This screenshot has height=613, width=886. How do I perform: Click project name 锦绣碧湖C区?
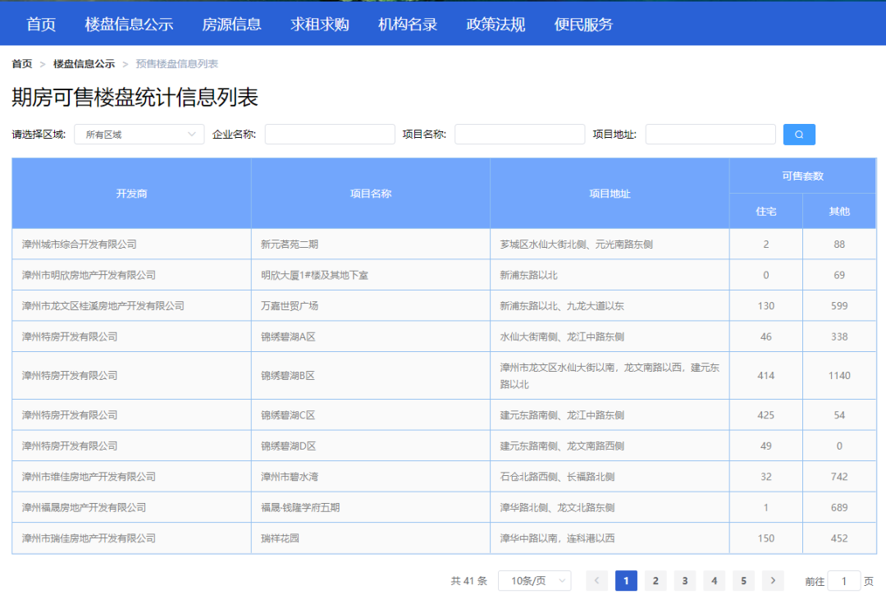[288, 415]
